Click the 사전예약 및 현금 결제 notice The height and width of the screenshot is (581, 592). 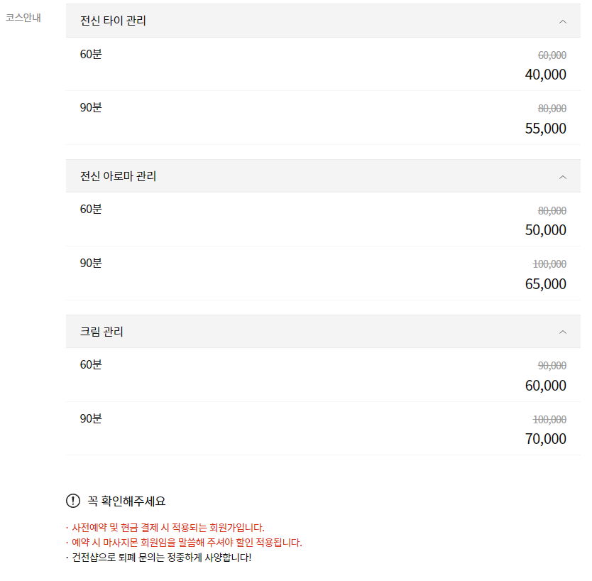point(168,528)
